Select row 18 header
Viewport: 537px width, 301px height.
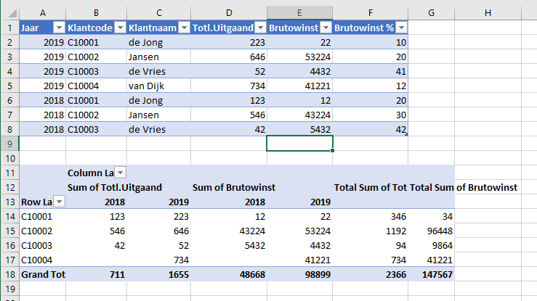9,274
